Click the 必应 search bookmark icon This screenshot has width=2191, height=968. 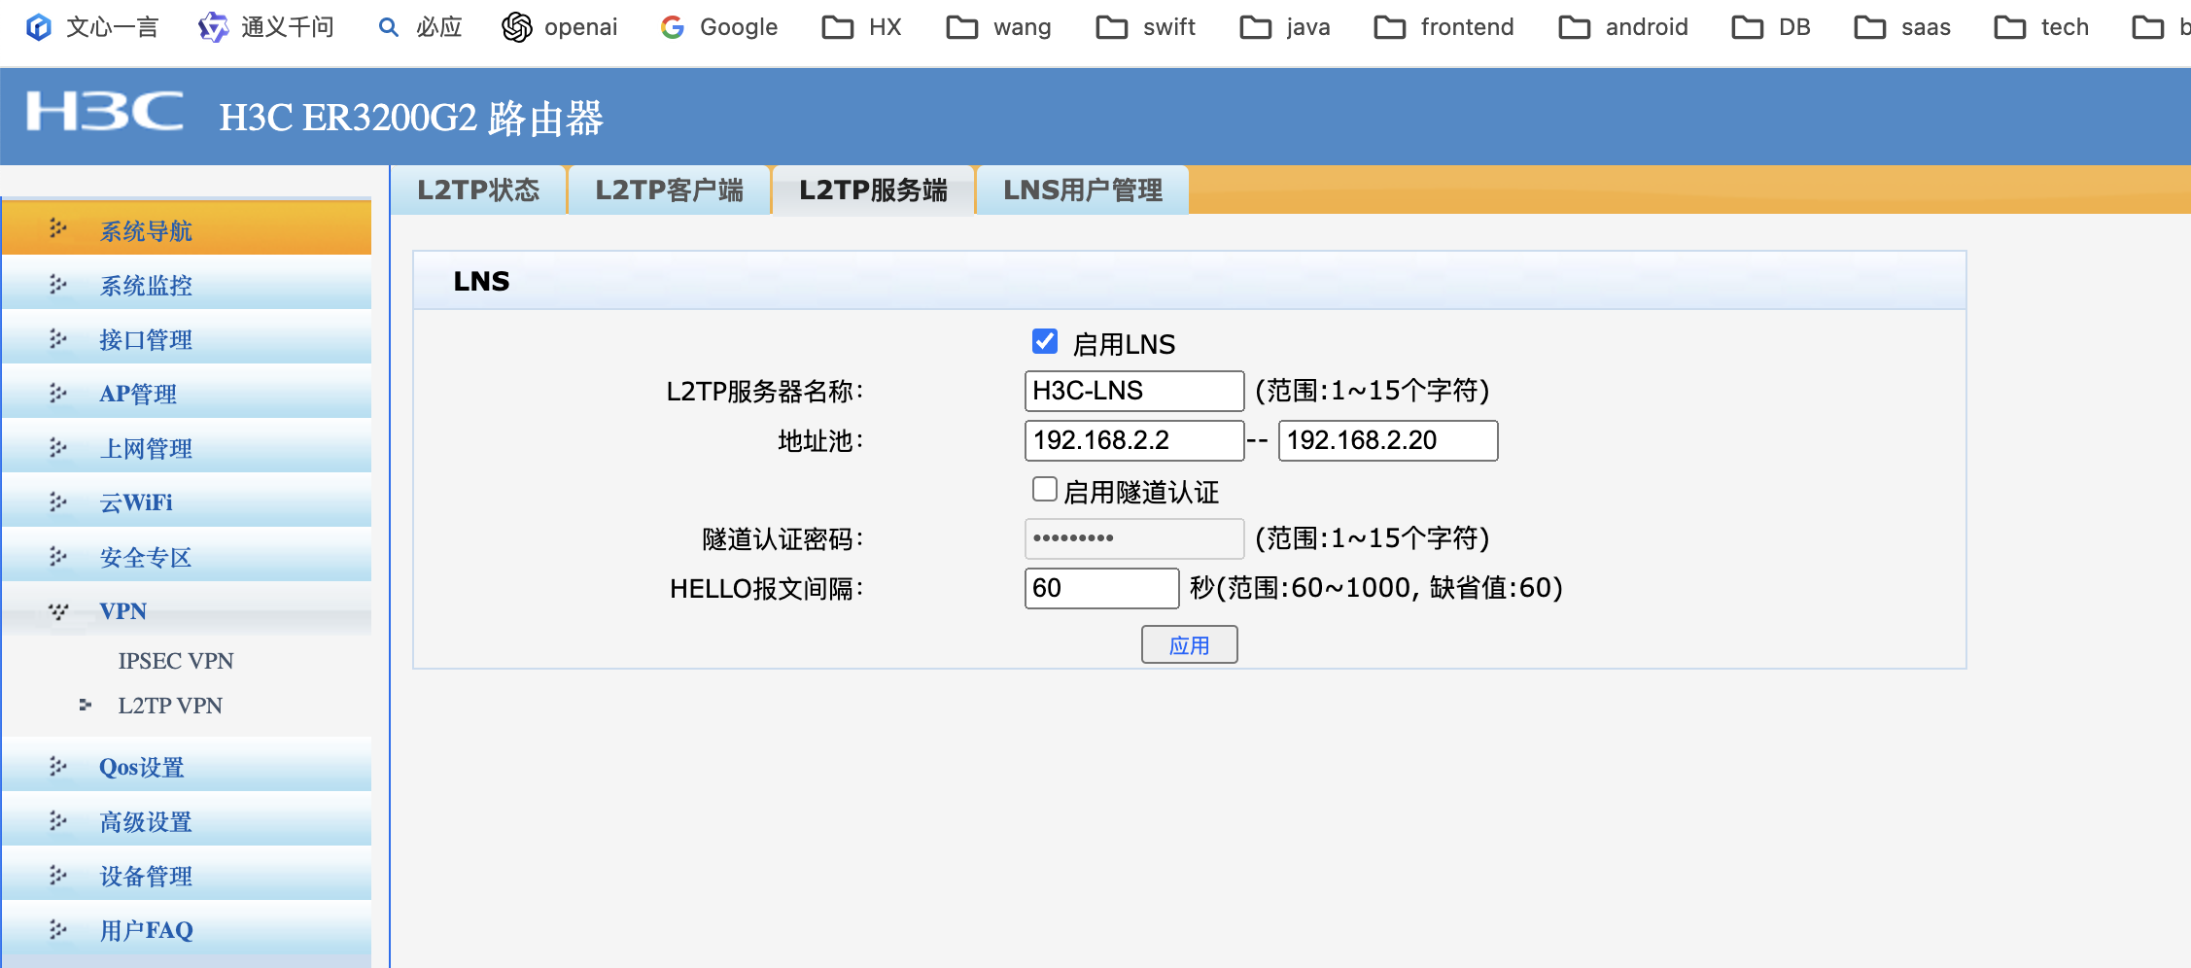click(x=389, y=27)
